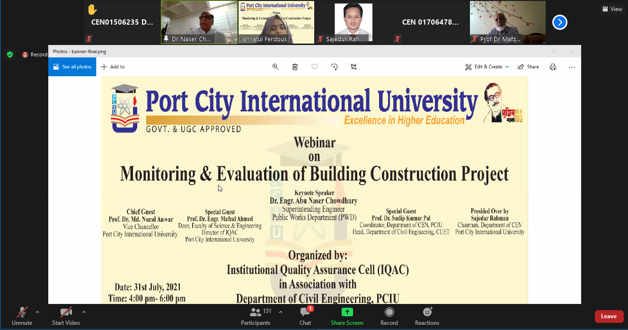
Task: Open the Reactions menu
Action: [427, 316]
